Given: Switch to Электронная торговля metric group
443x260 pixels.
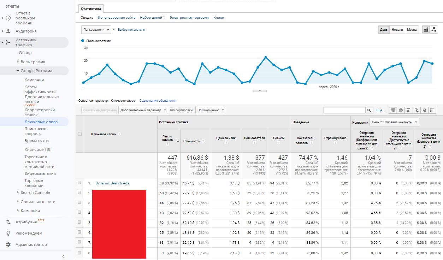Looking at the screenshot, I should pyautogui.click(x=189, y=17).
